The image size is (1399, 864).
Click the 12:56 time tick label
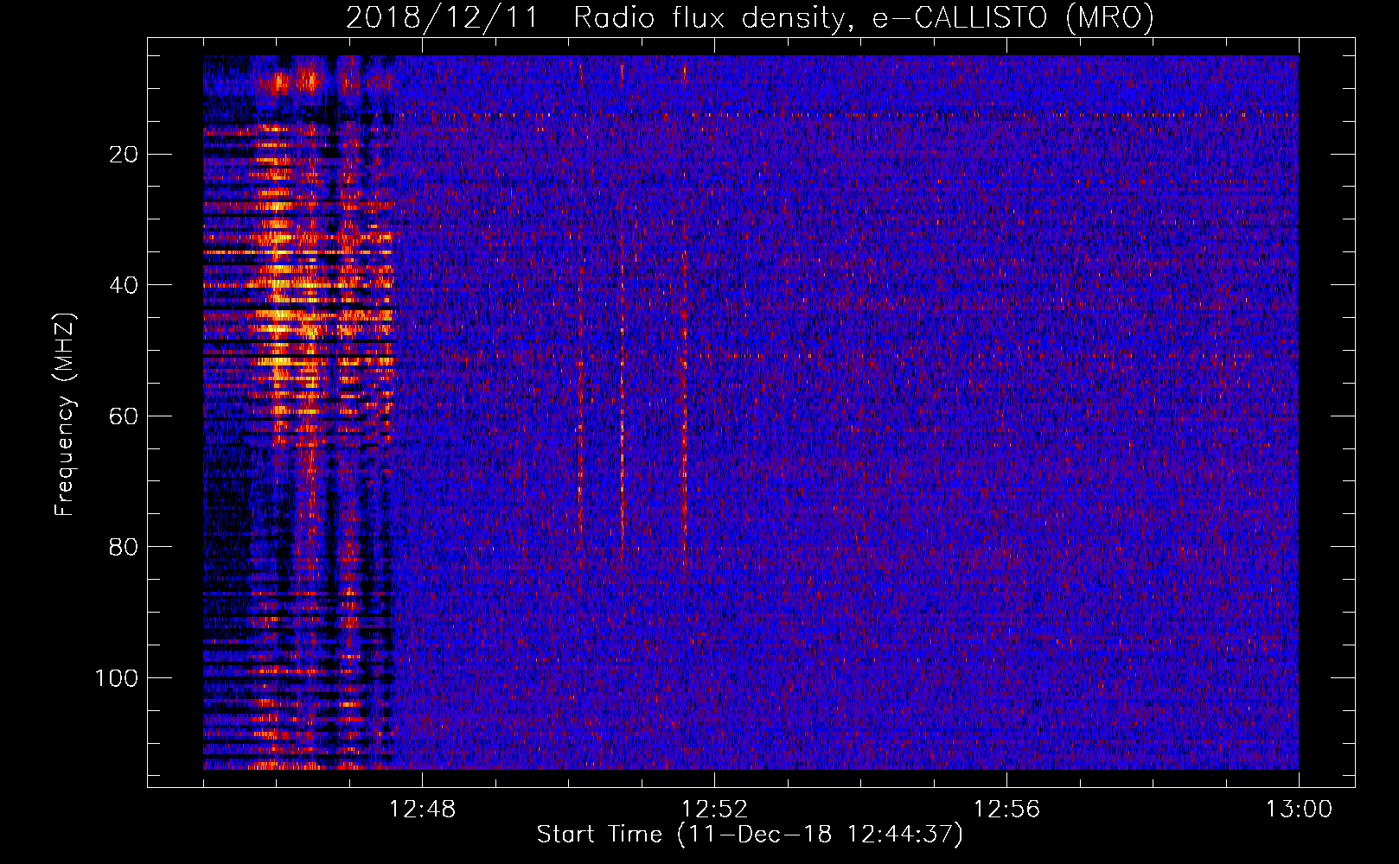(1006, 810)
